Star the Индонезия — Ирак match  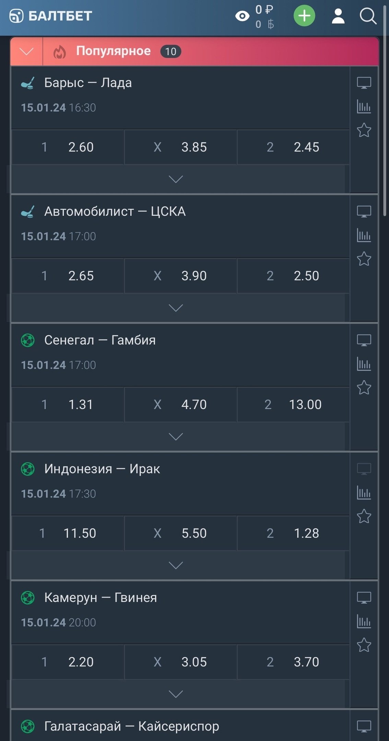(x=364, y=516)
